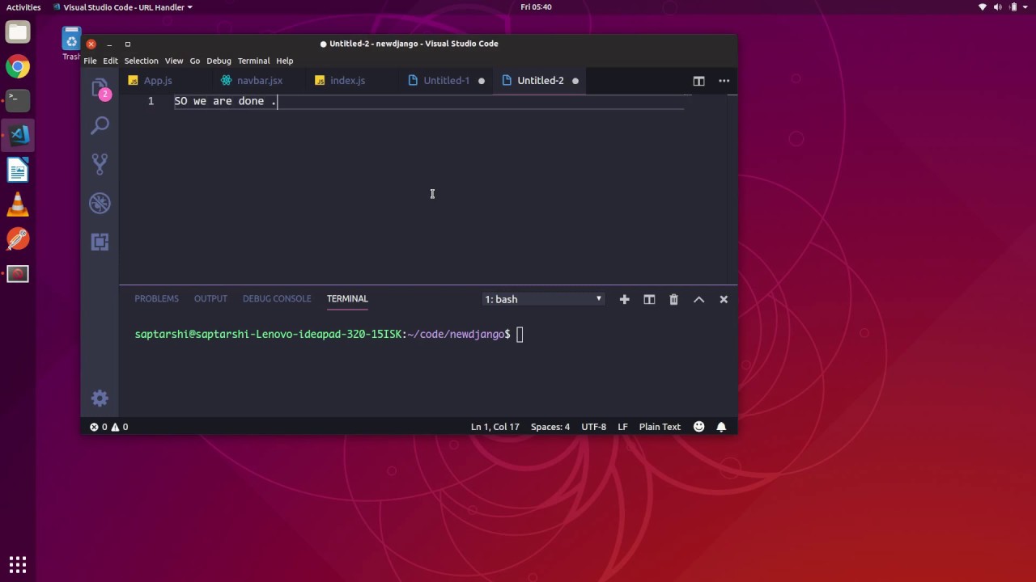Open LibreOffice Writer from dock
Screen dimensions: 1036x582
(18, 171)
